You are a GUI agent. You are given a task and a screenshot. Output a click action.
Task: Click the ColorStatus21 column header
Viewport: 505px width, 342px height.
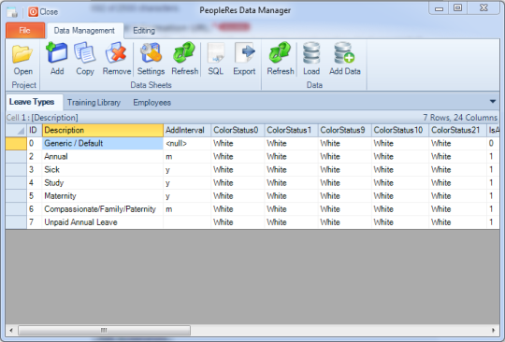point(457,130)
